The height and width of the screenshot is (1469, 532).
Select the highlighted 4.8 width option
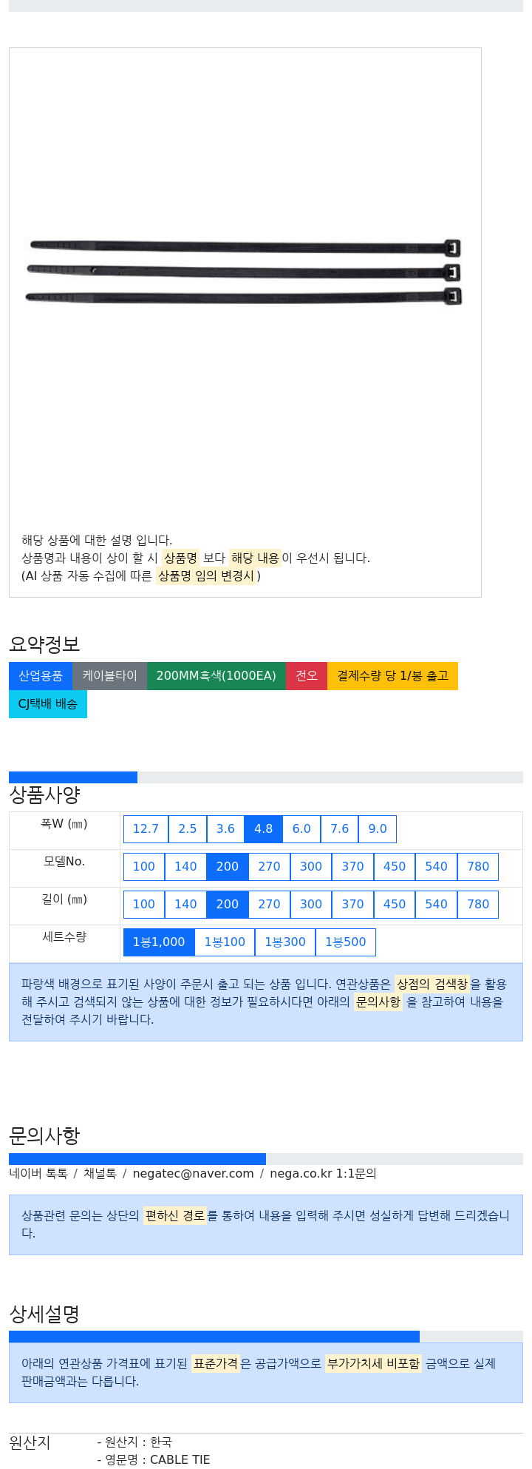pos(264,828)
